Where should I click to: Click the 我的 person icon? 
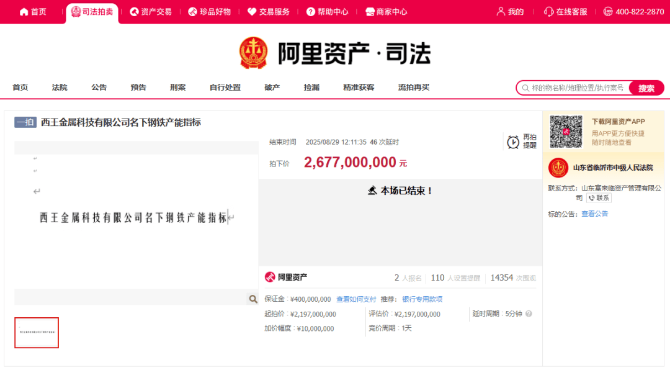pyautogui.click(x=500, y=11)
